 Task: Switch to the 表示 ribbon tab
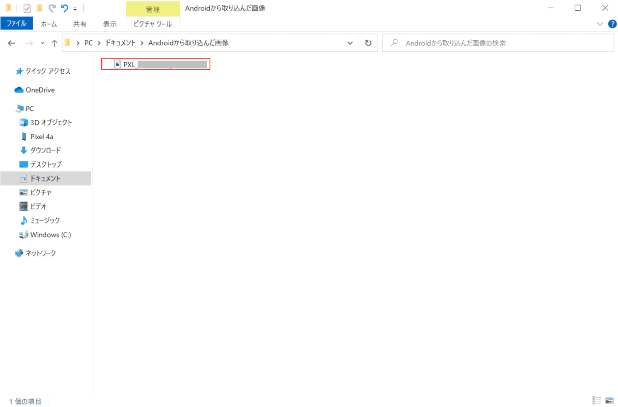(110, 23)
